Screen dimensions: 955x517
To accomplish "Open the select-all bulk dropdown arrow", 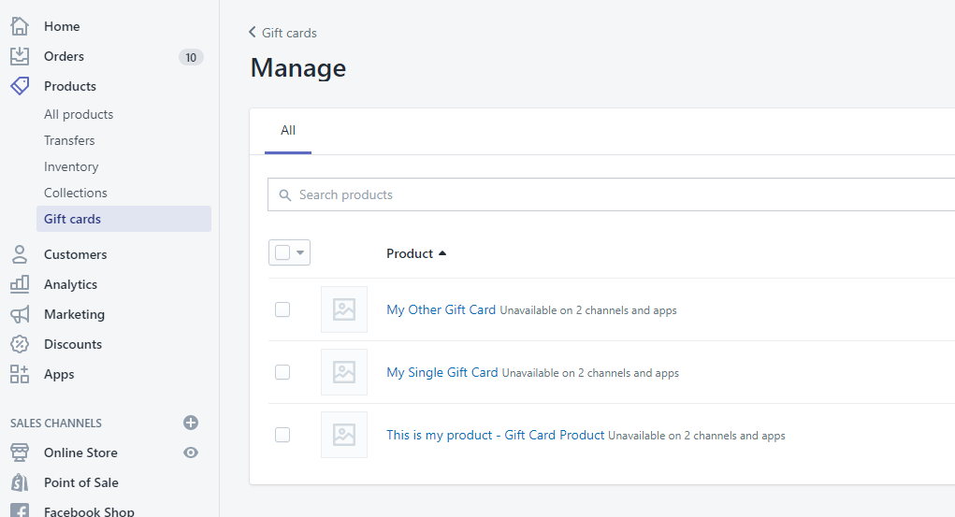I will point(300,252).
